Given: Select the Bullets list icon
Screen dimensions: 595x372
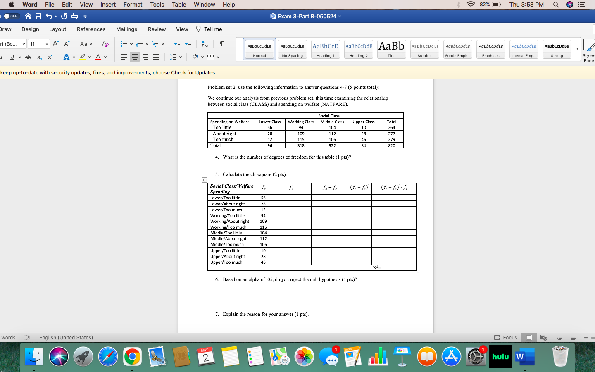Looking at the screenshot, I should click(123, 43).
